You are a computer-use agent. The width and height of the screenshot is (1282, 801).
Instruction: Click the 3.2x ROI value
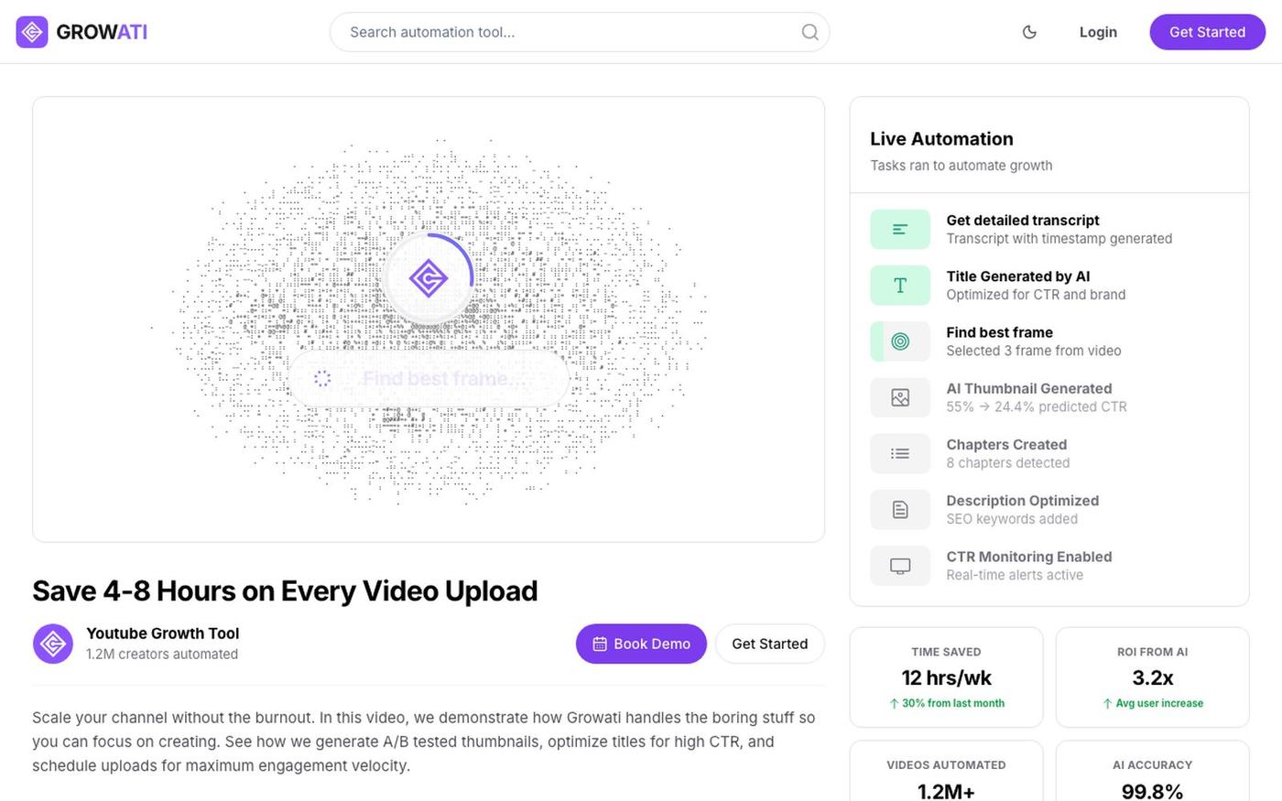[x=1153, y=677]
